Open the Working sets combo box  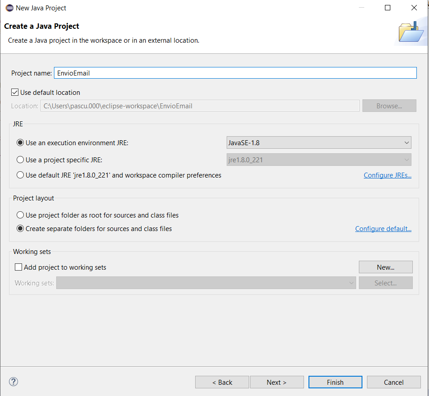tap(206, 283)
